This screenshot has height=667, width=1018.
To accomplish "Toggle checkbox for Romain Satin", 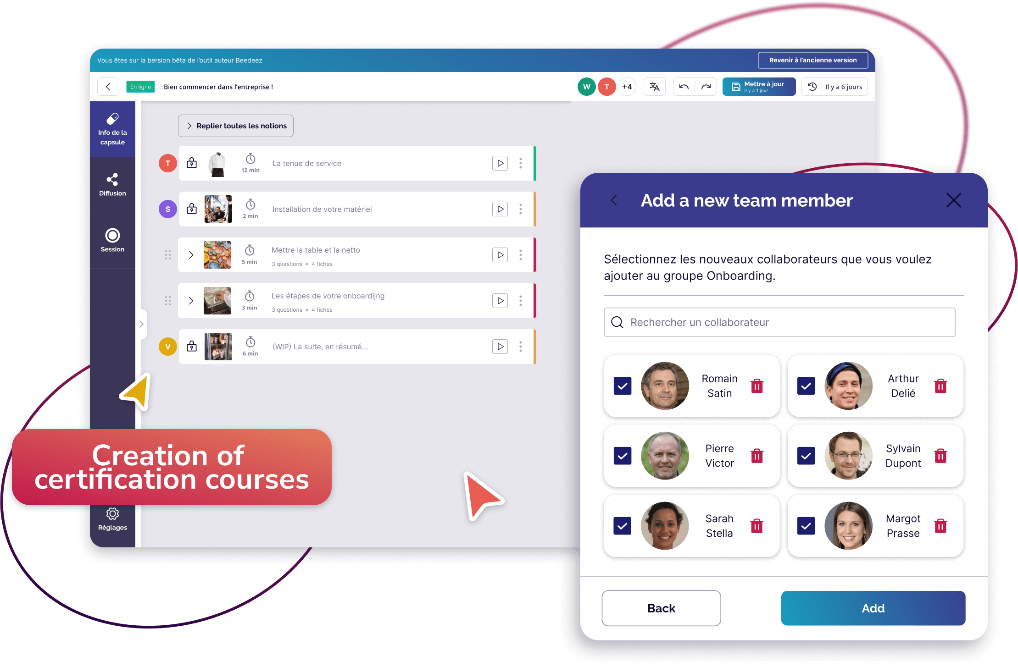I will coord(623,385).
